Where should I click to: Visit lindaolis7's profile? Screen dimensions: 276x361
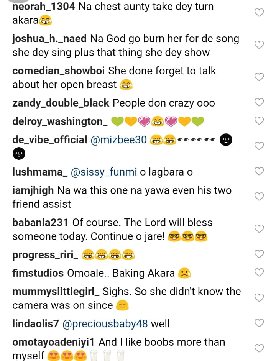tap(35, 324)
